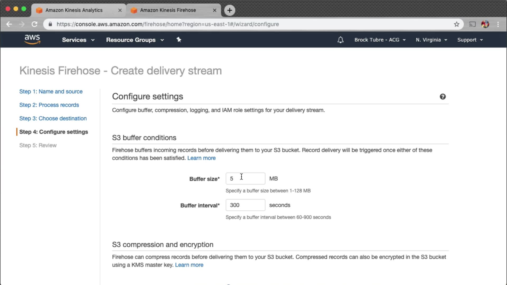
Task: Open Brock Tubre - ACG account menu
Action: coord(380,40)
